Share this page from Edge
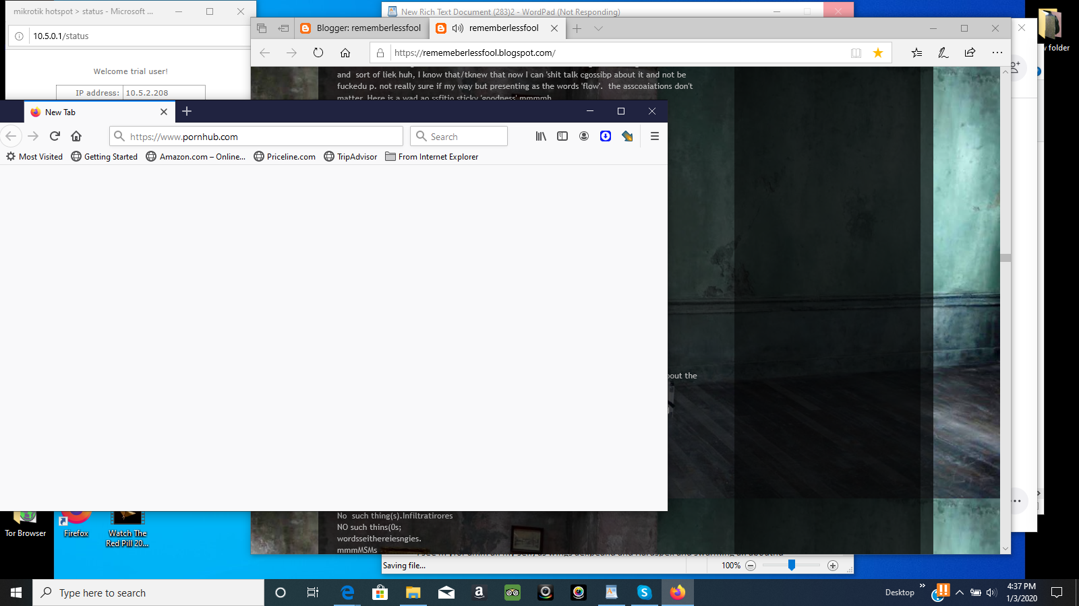The height and width of the screenshot is (606, 1079). [970, 53]
